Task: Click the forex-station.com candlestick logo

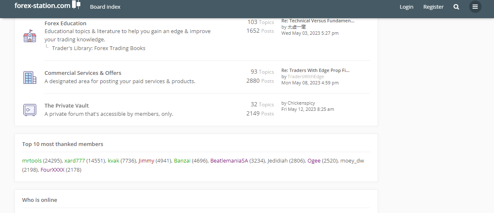Action: point(76,5)
